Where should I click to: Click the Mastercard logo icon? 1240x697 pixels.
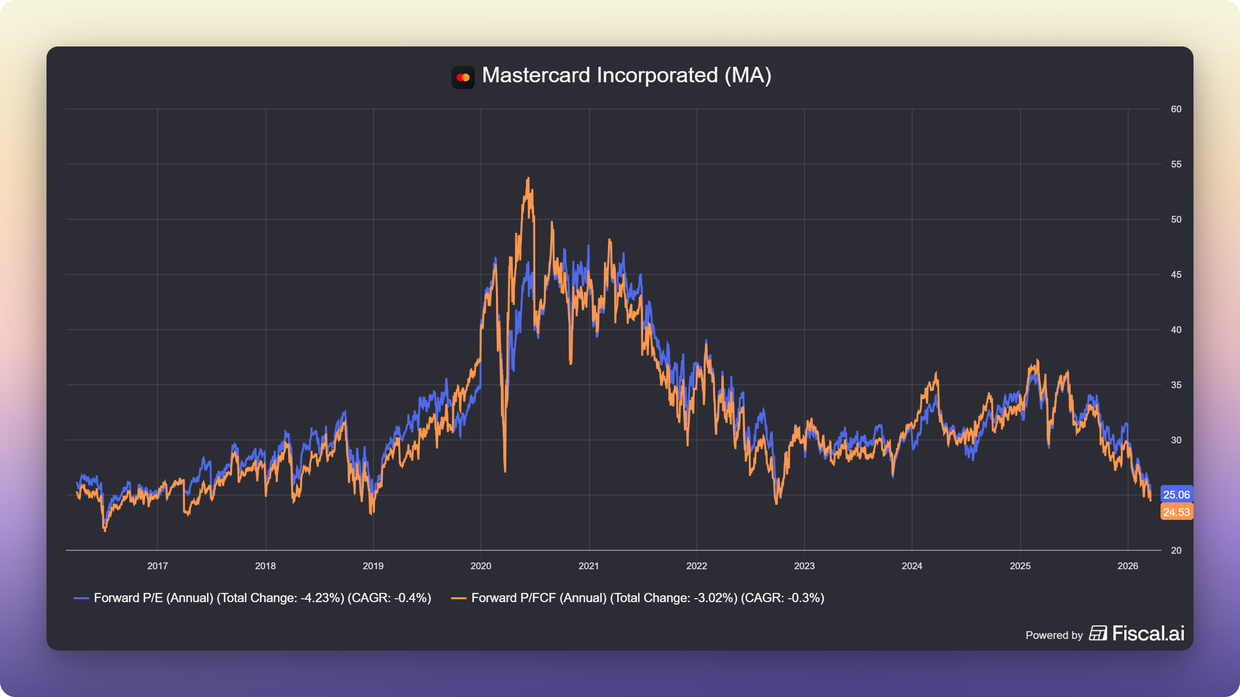463,77
